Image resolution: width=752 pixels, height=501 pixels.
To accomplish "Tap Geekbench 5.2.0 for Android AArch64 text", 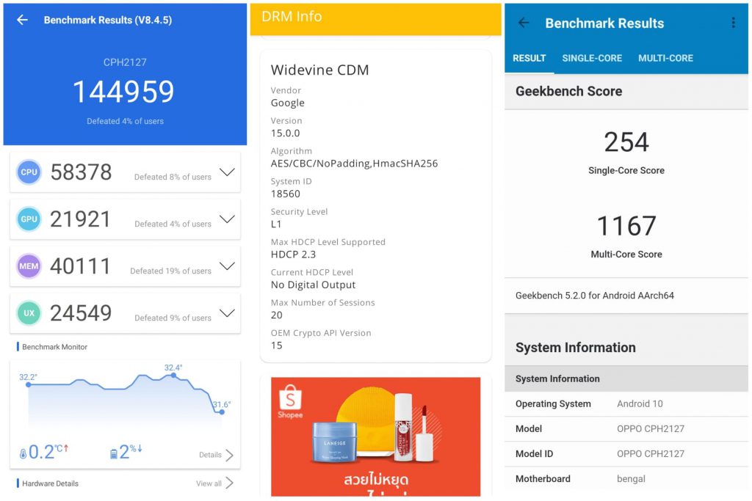I will [x=595, y=296].
